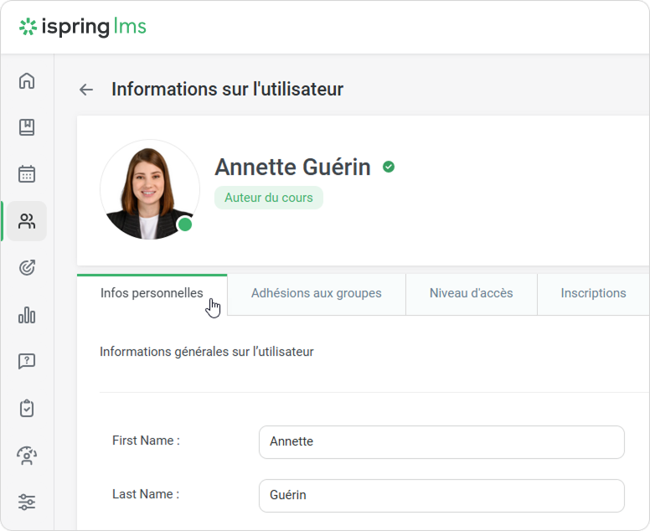This screenshot has height=531, width=650.
Task: Switch to Infos personnelles tab
Action: (152, 294)
